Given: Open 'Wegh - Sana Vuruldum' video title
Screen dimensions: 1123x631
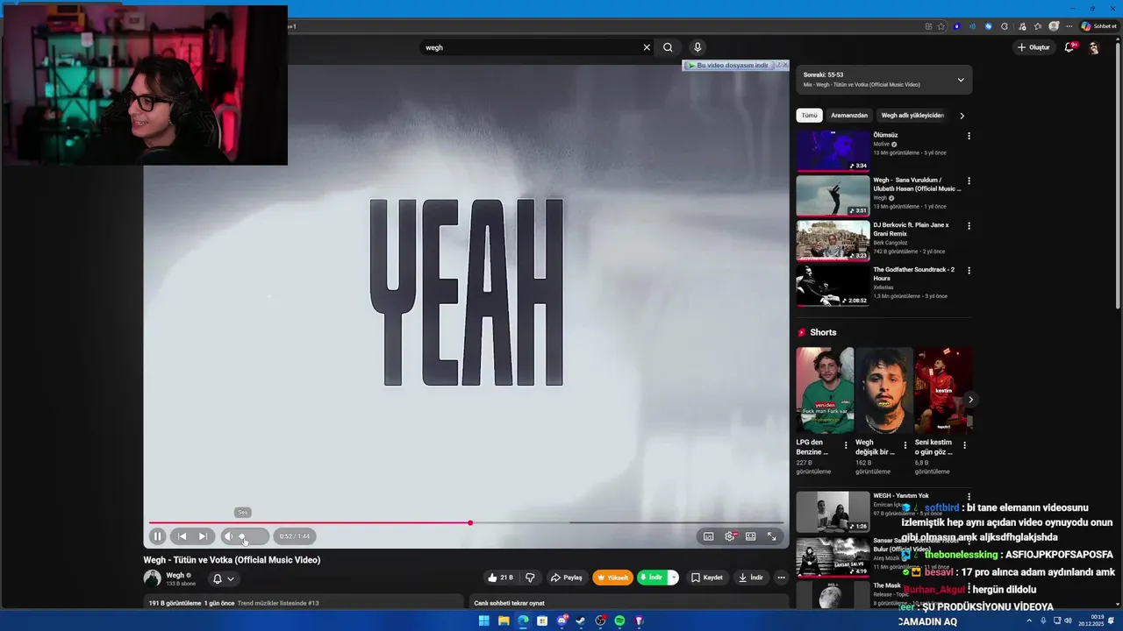Looking at the screenshot, I should 917,184.
